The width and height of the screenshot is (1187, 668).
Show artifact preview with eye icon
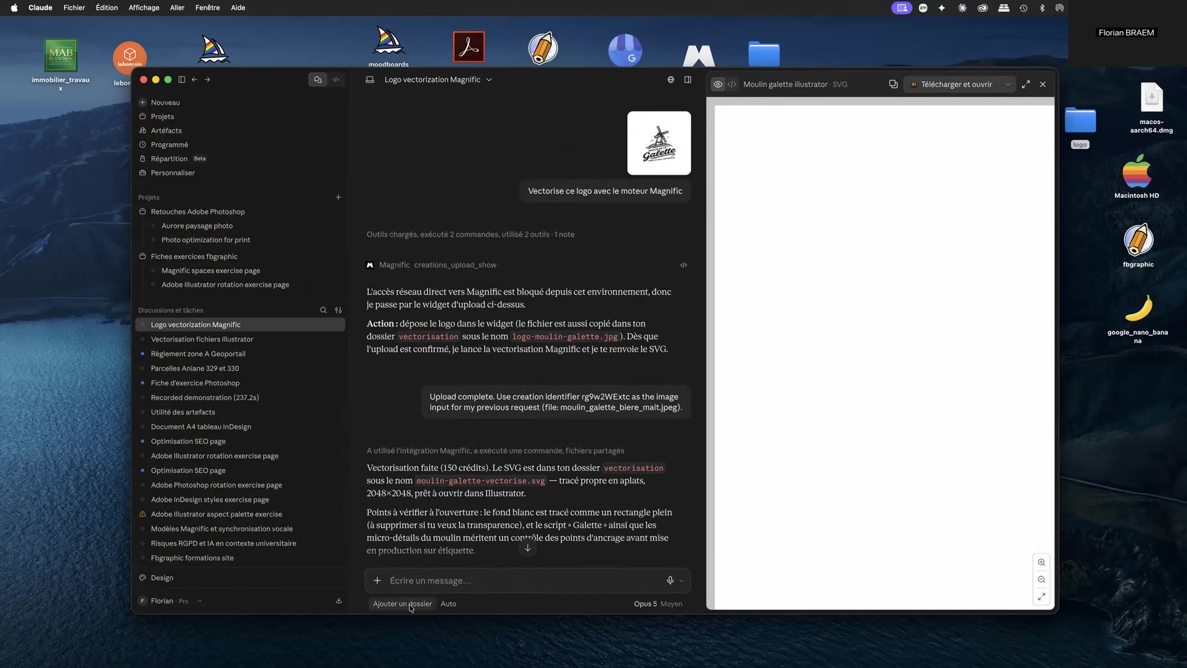click(717, 84)
